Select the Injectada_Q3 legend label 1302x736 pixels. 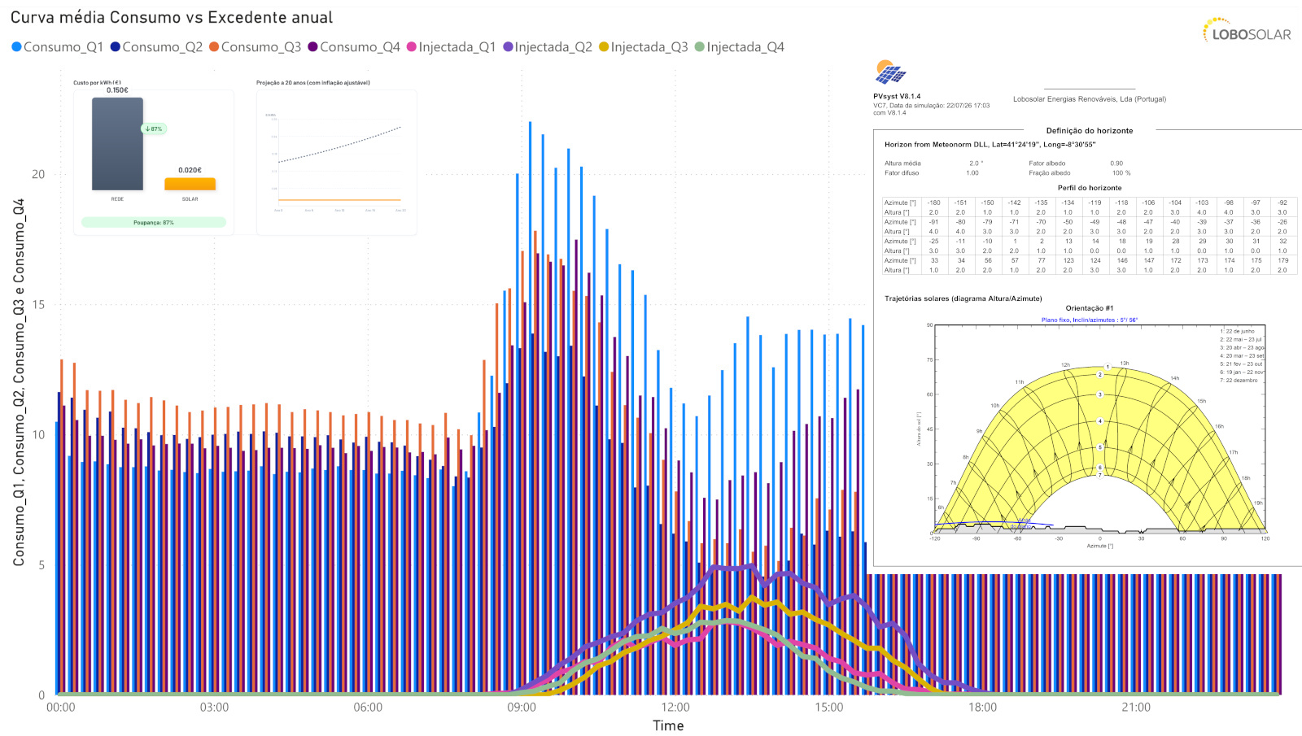point(649,47)
